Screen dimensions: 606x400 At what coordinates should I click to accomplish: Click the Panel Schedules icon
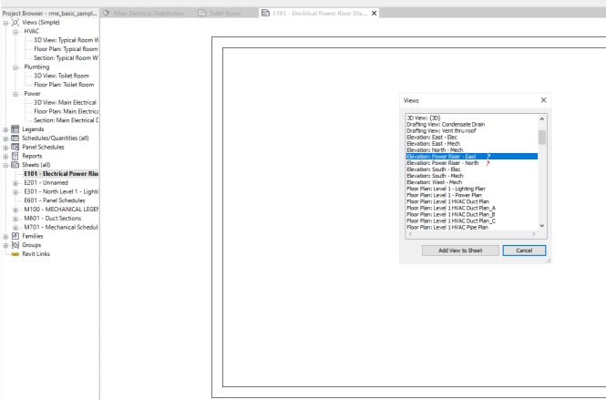click(15, 147)
